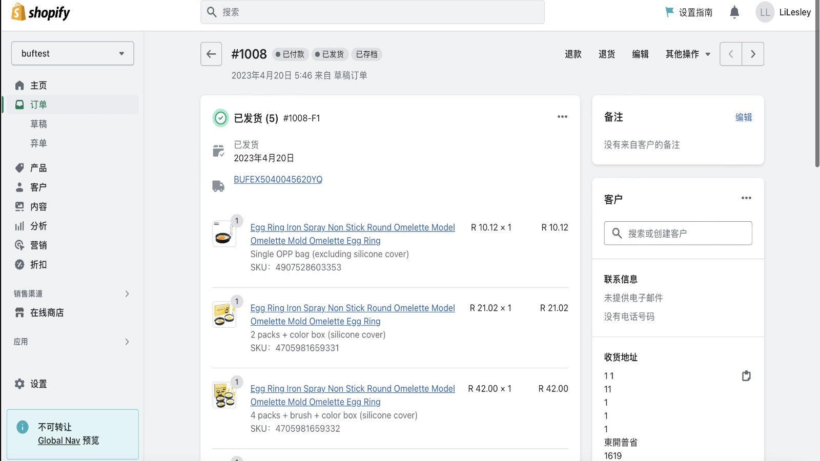Go to previous order with left chevron
820x461 pixels.
[731, 54]
